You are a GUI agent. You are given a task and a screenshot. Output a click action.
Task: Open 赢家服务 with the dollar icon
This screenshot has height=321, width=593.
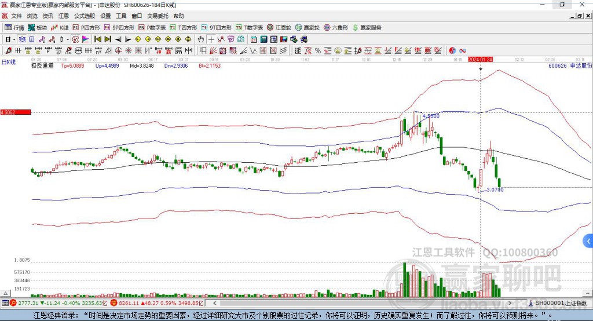367,28
